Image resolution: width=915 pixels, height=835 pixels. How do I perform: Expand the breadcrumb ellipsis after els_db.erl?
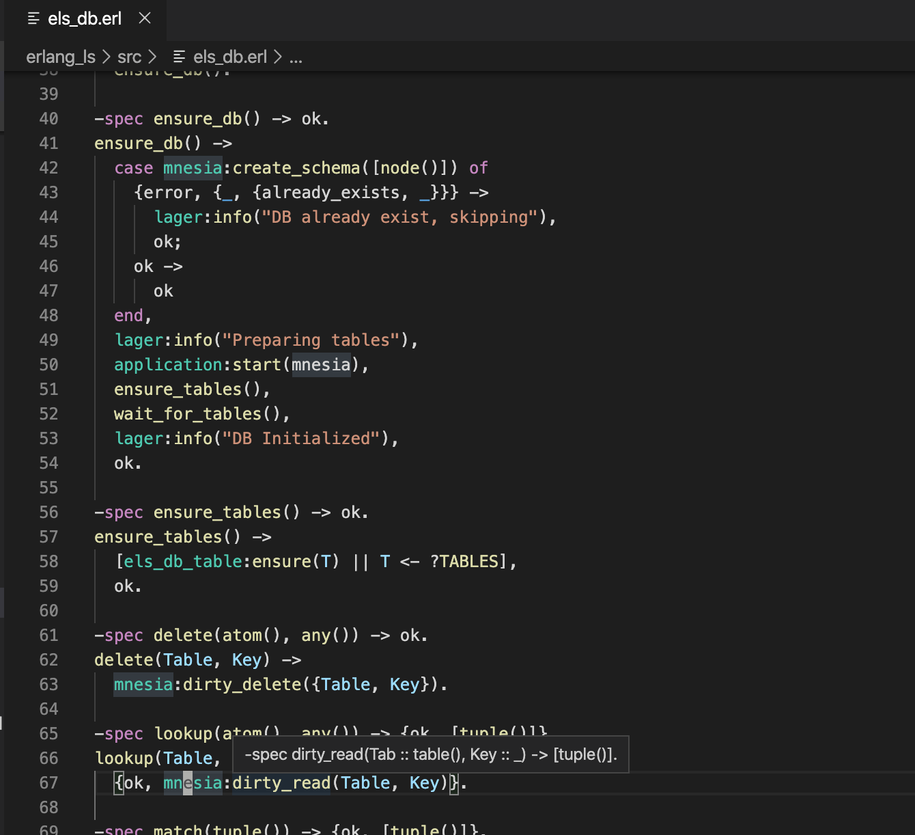pos(296,57)
